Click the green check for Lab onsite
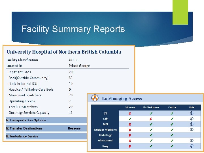 [172, 119]
